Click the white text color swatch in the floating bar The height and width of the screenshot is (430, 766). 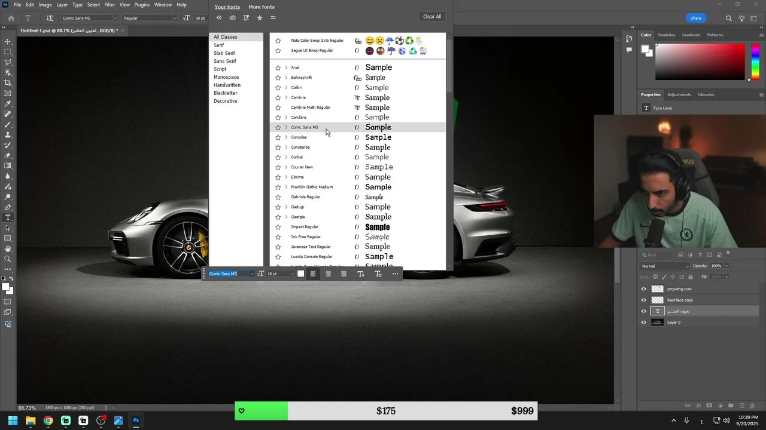pos(300,274)
